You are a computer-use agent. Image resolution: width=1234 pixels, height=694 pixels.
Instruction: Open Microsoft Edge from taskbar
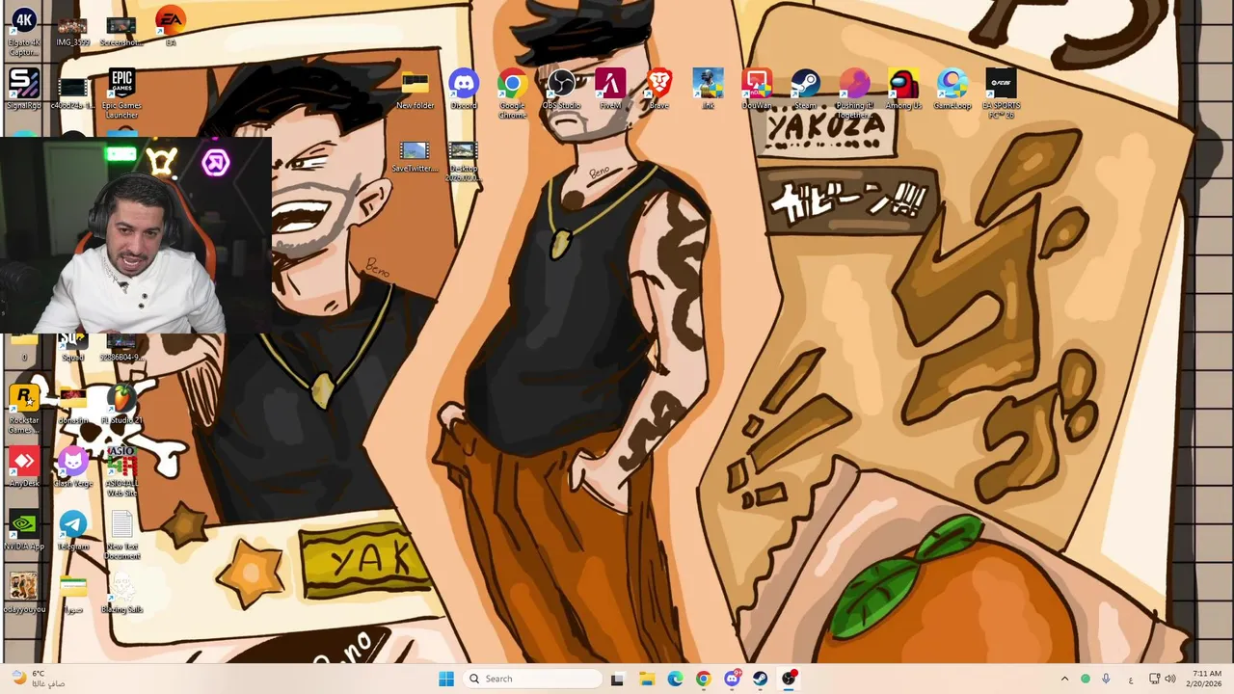[675, 679]
